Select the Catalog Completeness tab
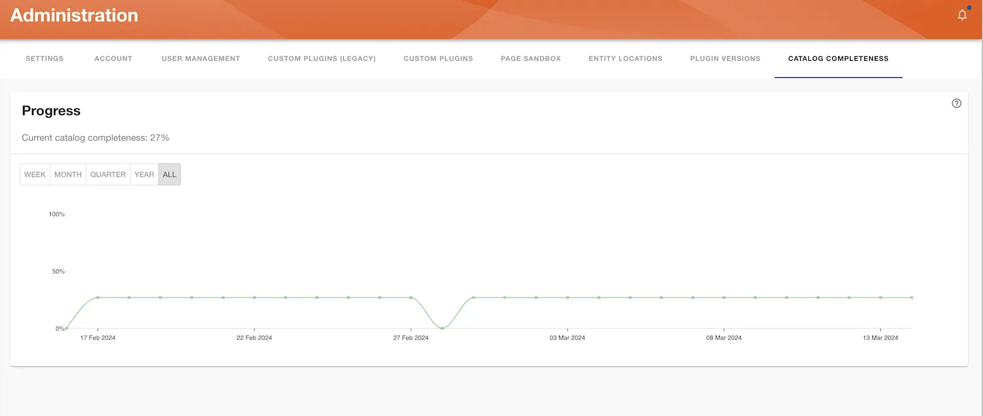The width and height of the screenshot is (983, 416). tap(838, 58)
